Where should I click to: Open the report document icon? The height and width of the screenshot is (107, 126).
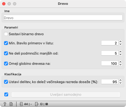coord(11,104)
